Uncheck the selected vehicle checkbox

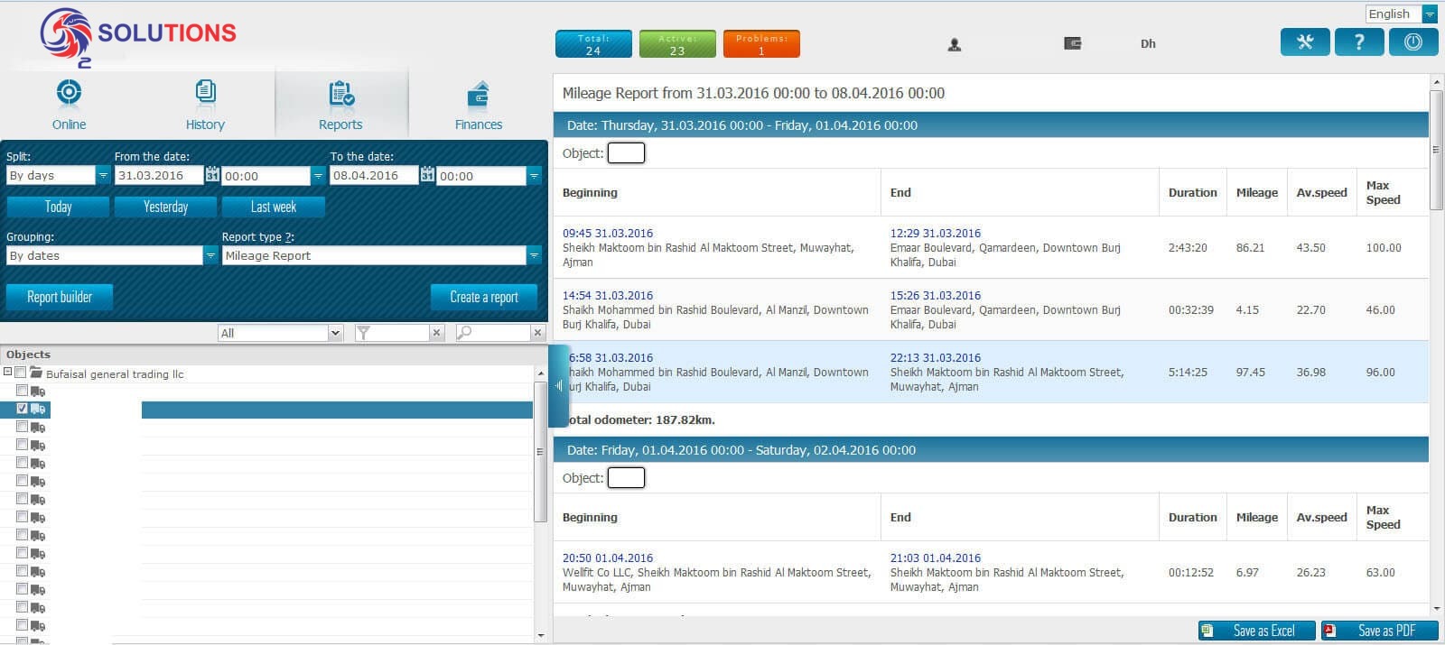tap(22, 409)
